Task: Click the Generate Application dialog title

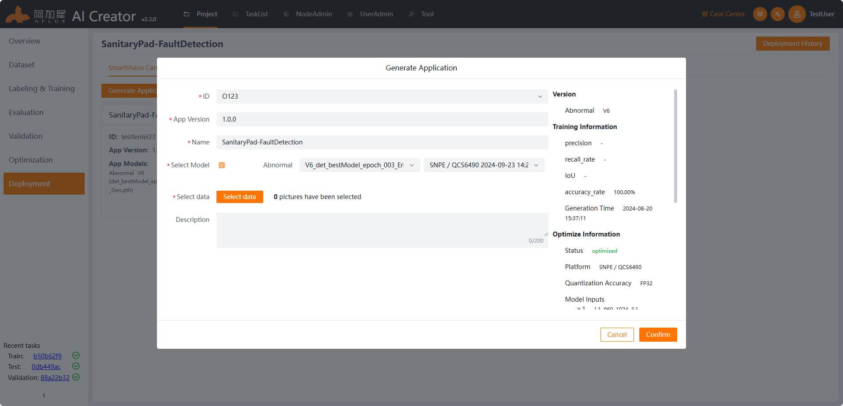Action: point(421,68)
